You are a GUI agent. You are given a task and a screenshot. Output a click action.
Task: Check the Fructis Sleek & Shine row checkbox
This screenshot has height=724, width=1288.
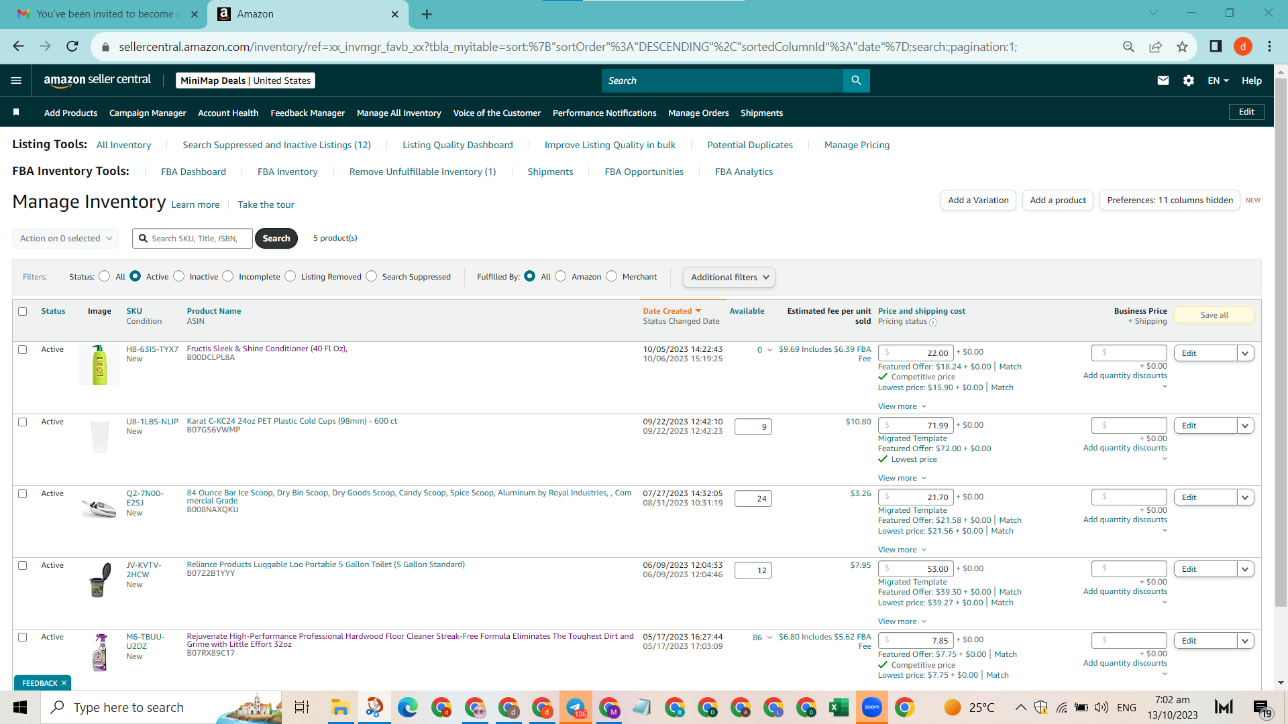pos(23,349)
